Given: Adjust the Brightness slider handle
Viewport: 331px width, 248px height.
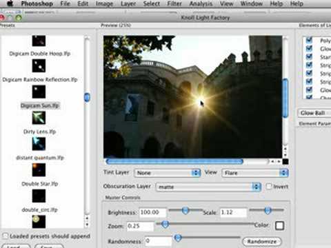Looking at the screenshot, I should point(185,210).
